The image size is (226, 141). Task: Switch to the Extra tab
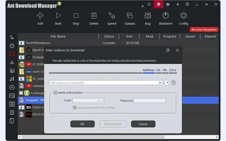(173, 70)
